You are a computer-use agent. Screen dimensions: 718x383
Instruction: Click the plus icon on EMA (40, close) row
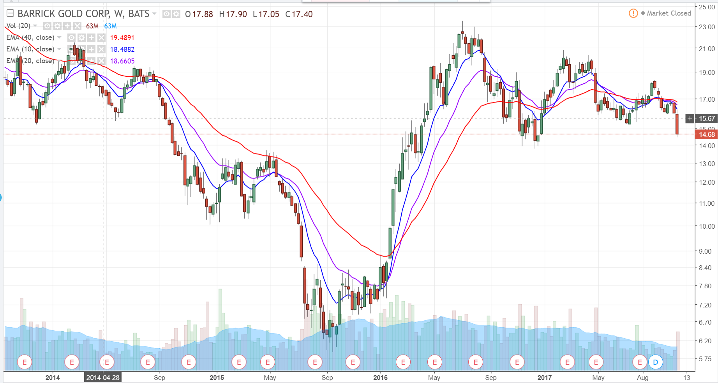tap(91, 38)
